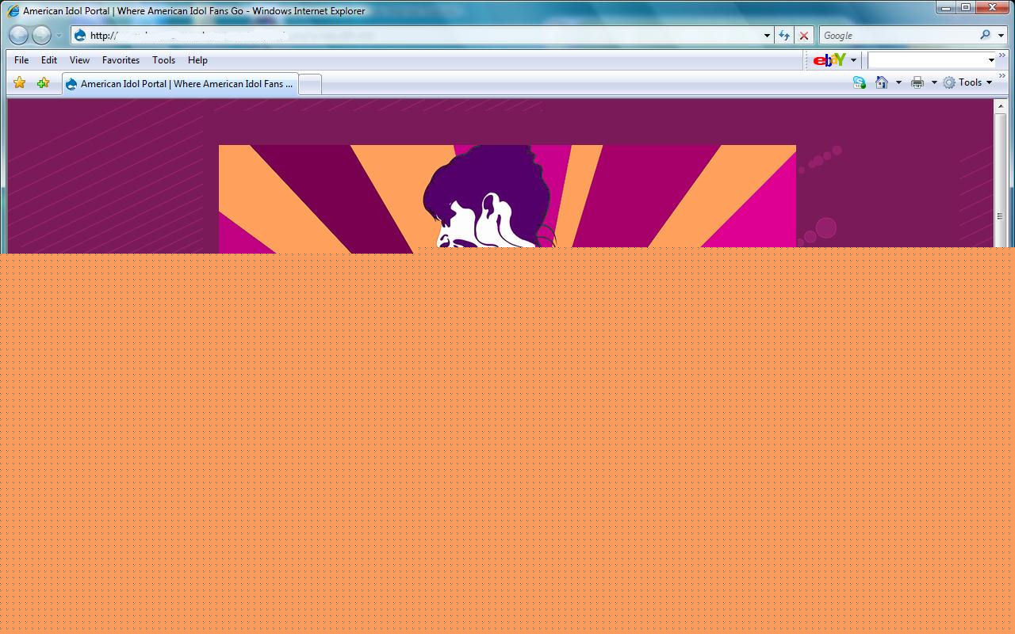Expand the command bar overflow chevron
Screen dimensions: 1015x634
(1002, 77)
